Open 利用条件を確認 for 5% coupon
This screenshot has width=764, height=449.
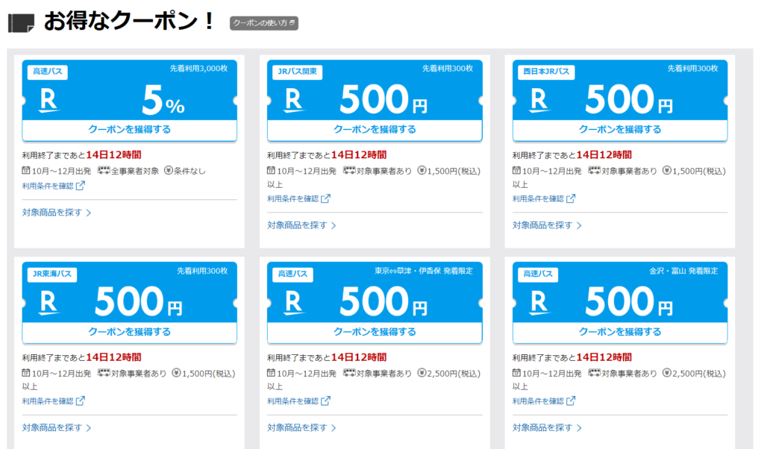coord(53,186)
